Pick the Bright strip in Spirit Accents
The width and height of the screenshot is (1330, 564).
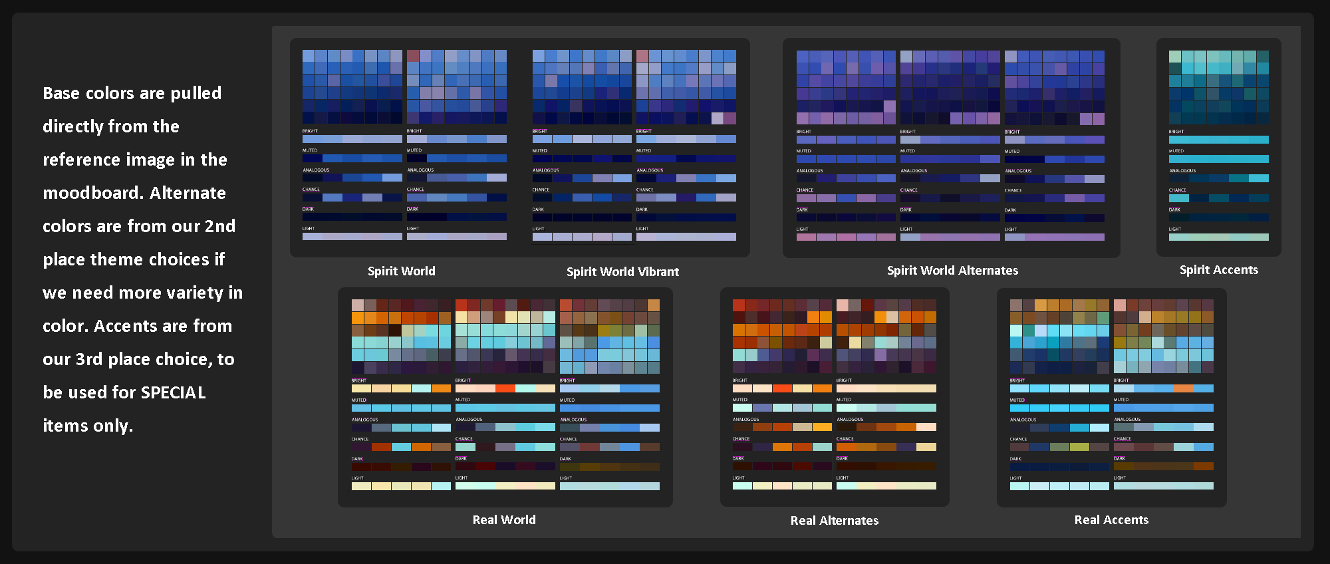[1218, 140]
